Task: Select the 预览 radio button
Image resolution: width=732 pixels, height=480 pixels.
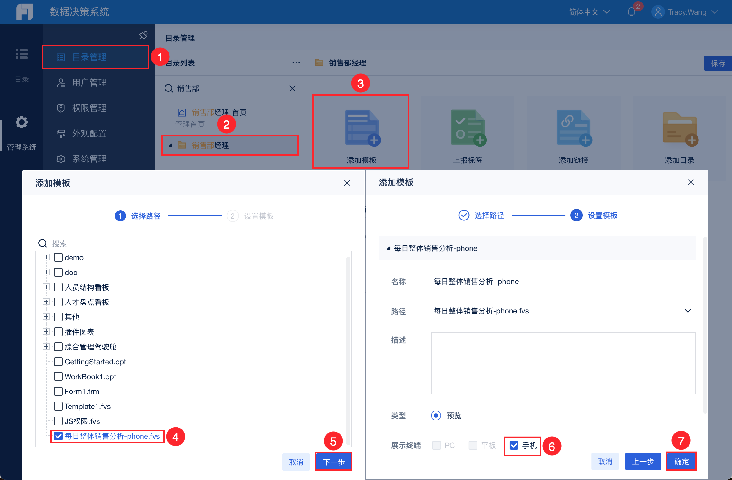Action: (x=436, y=415)
